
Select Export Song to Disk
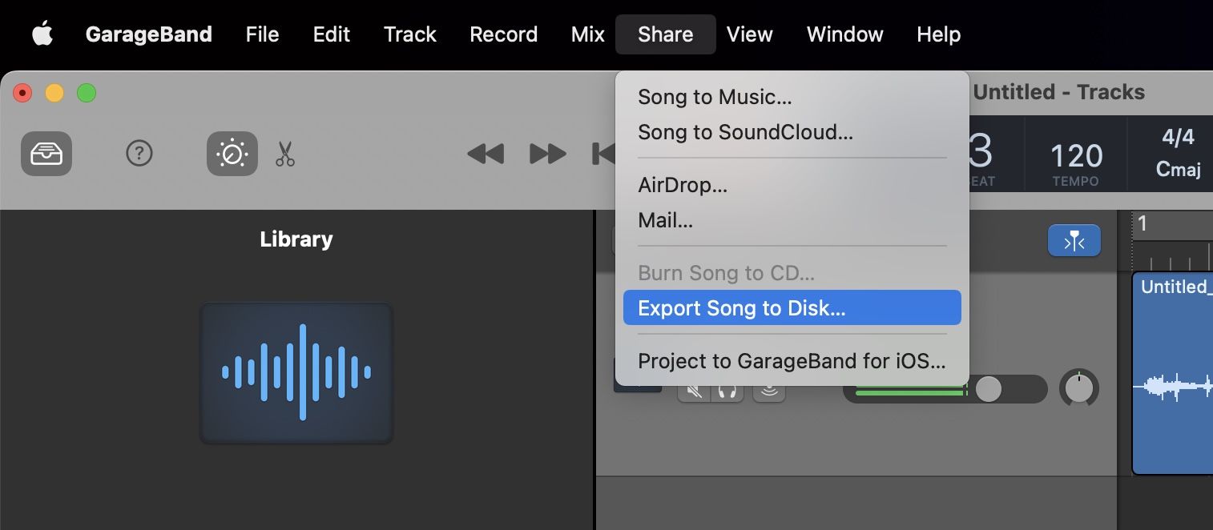792,308
